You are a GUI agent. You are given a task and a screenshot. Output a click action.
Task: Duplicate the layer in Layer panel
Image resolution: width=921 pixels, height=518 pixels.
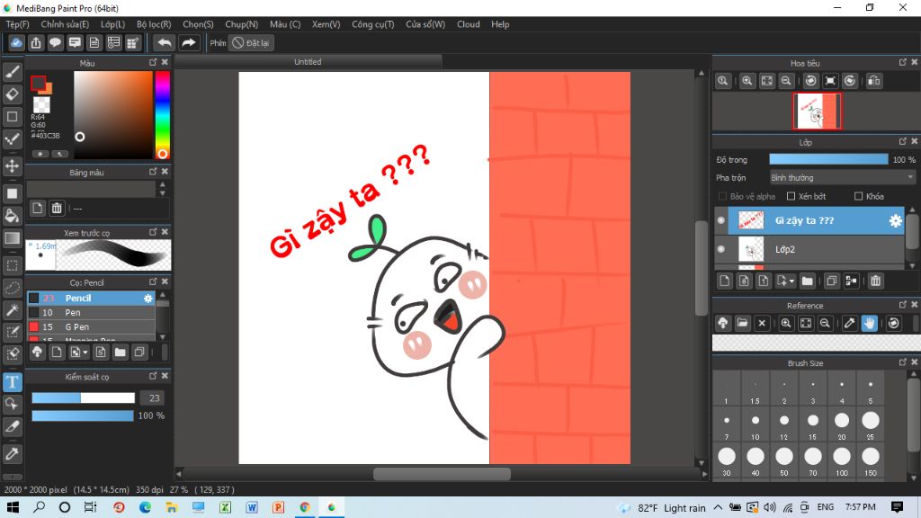coord(832,281)
